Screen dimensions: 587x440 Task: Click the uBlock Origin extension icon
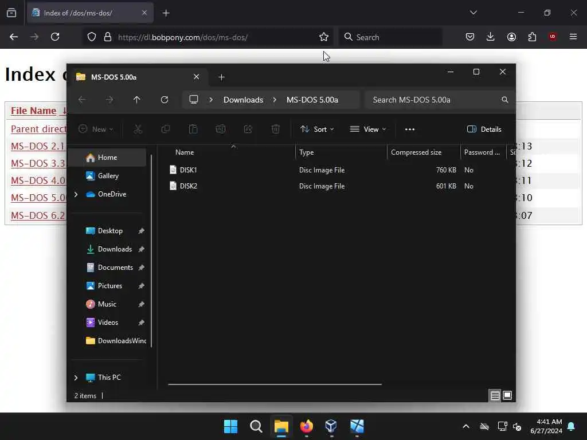[x=552, y=37]
